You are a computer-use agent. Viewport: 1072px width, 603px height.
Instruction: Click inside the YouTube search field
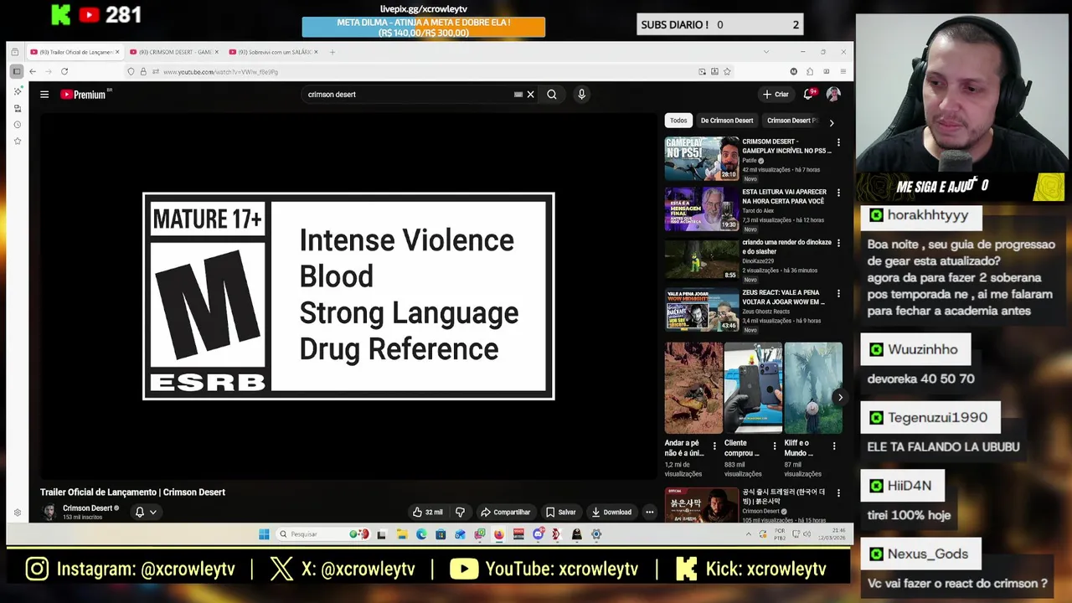(x=409, y=95)
